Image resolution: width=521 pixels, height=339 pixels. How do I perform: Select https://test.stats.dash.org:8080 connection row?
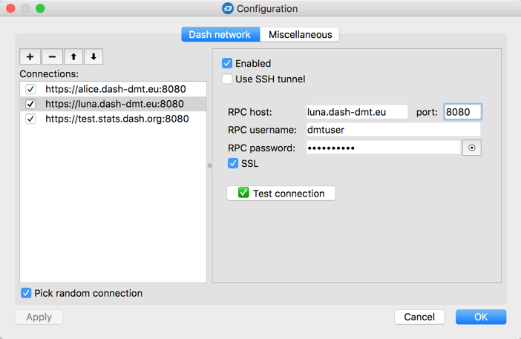tap(113, 119)
